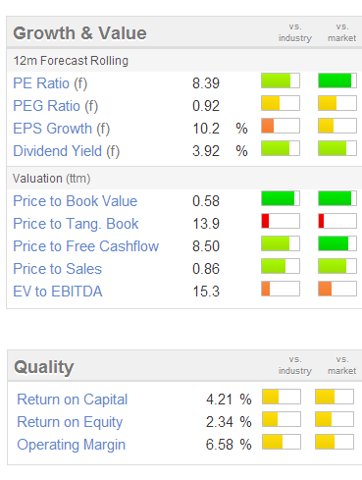Viewport: 362px width, 480px height.
Task: Click Return on Capital vs. industry bar
Action: (282, 397)
